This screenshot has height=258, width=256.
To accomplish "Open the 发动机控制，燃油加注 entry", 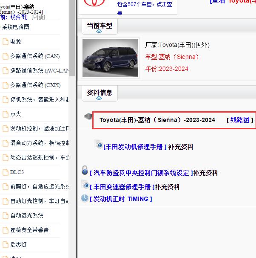I will pos(39,128).
